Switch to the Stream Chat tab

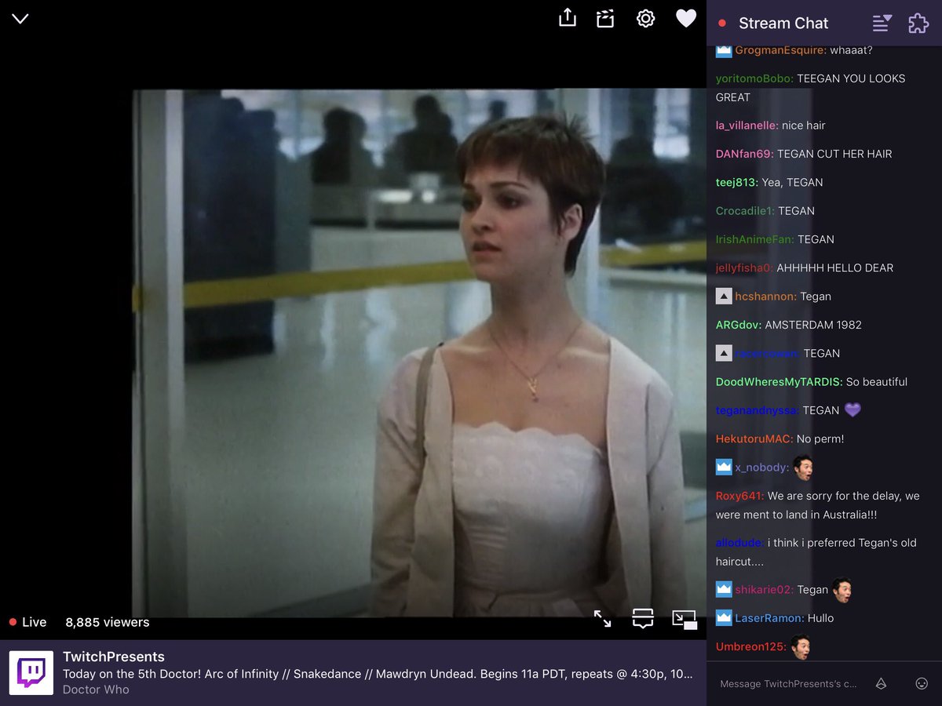point(783,24)
